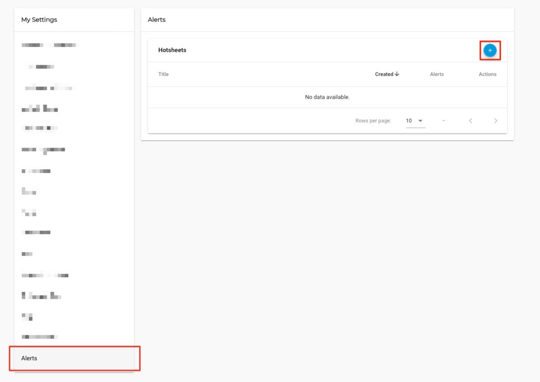The width and height of the screenshot is (540, 382).
Task: Click the Alerts panel heading at top
Action: point(157,20)
